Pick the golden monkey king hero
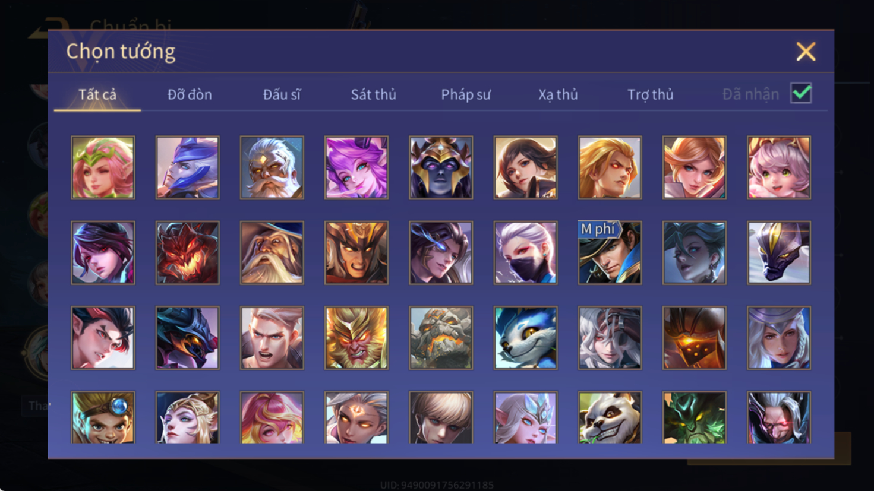Screen dimensions: 874x491 (x=356, y=338)
